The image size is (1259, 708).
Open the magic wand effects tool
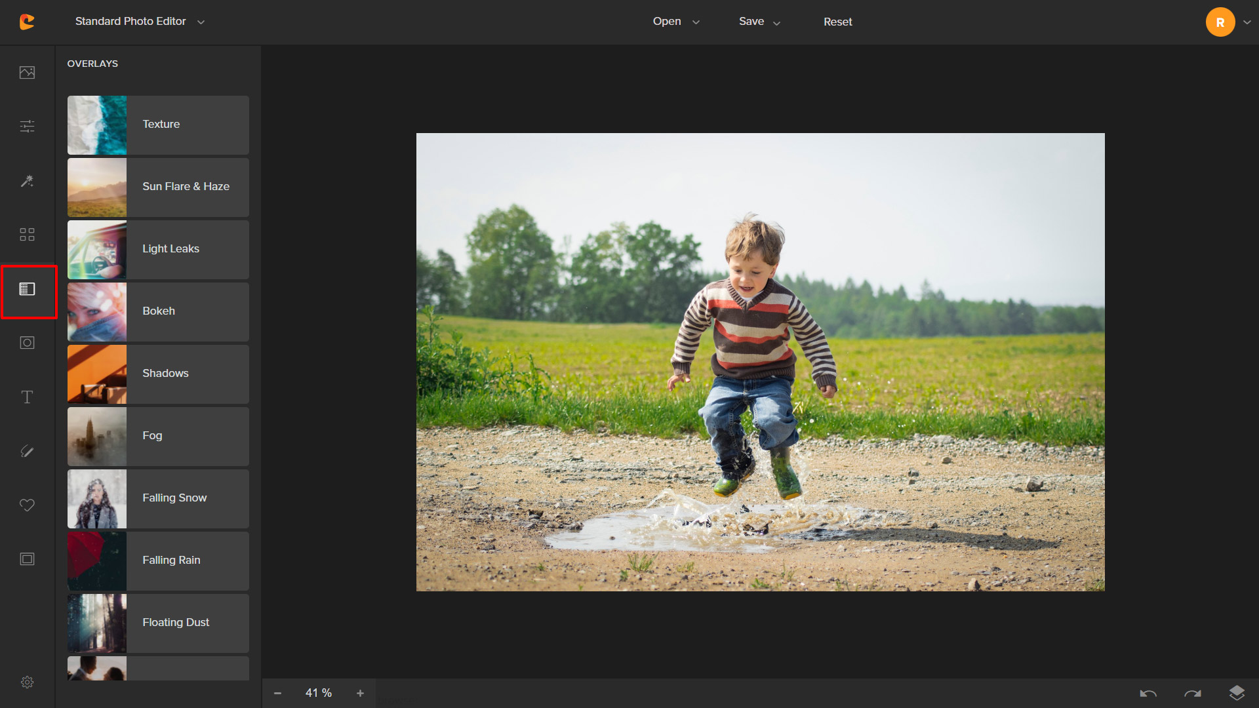pos(27,181)
